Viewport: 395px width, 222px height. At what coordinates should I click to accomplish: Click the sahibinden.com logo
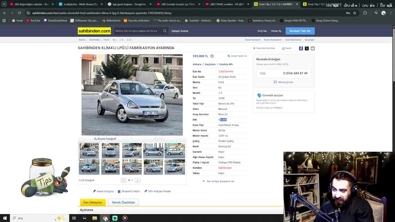[94, 31]
